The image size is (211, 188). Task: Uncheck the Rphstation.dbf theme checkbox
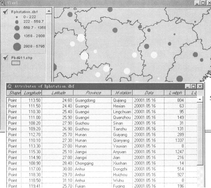coord(6,12)
